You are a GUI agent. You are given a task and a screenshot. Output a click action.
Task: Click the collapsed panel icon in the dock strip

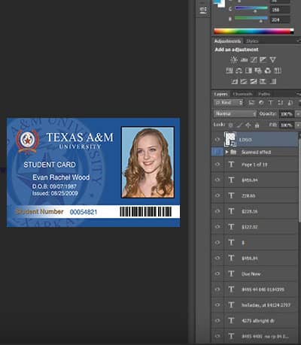click(202, 10)
